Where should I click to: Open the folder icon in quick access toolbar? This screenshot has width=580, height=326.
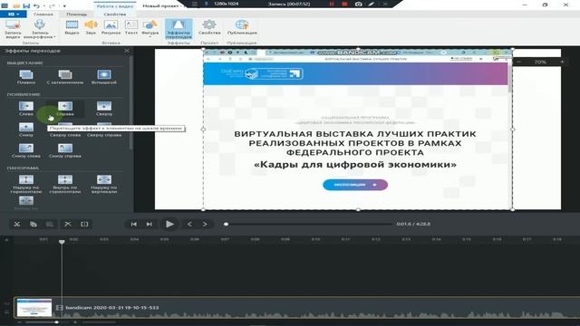[x=16, y=5]
